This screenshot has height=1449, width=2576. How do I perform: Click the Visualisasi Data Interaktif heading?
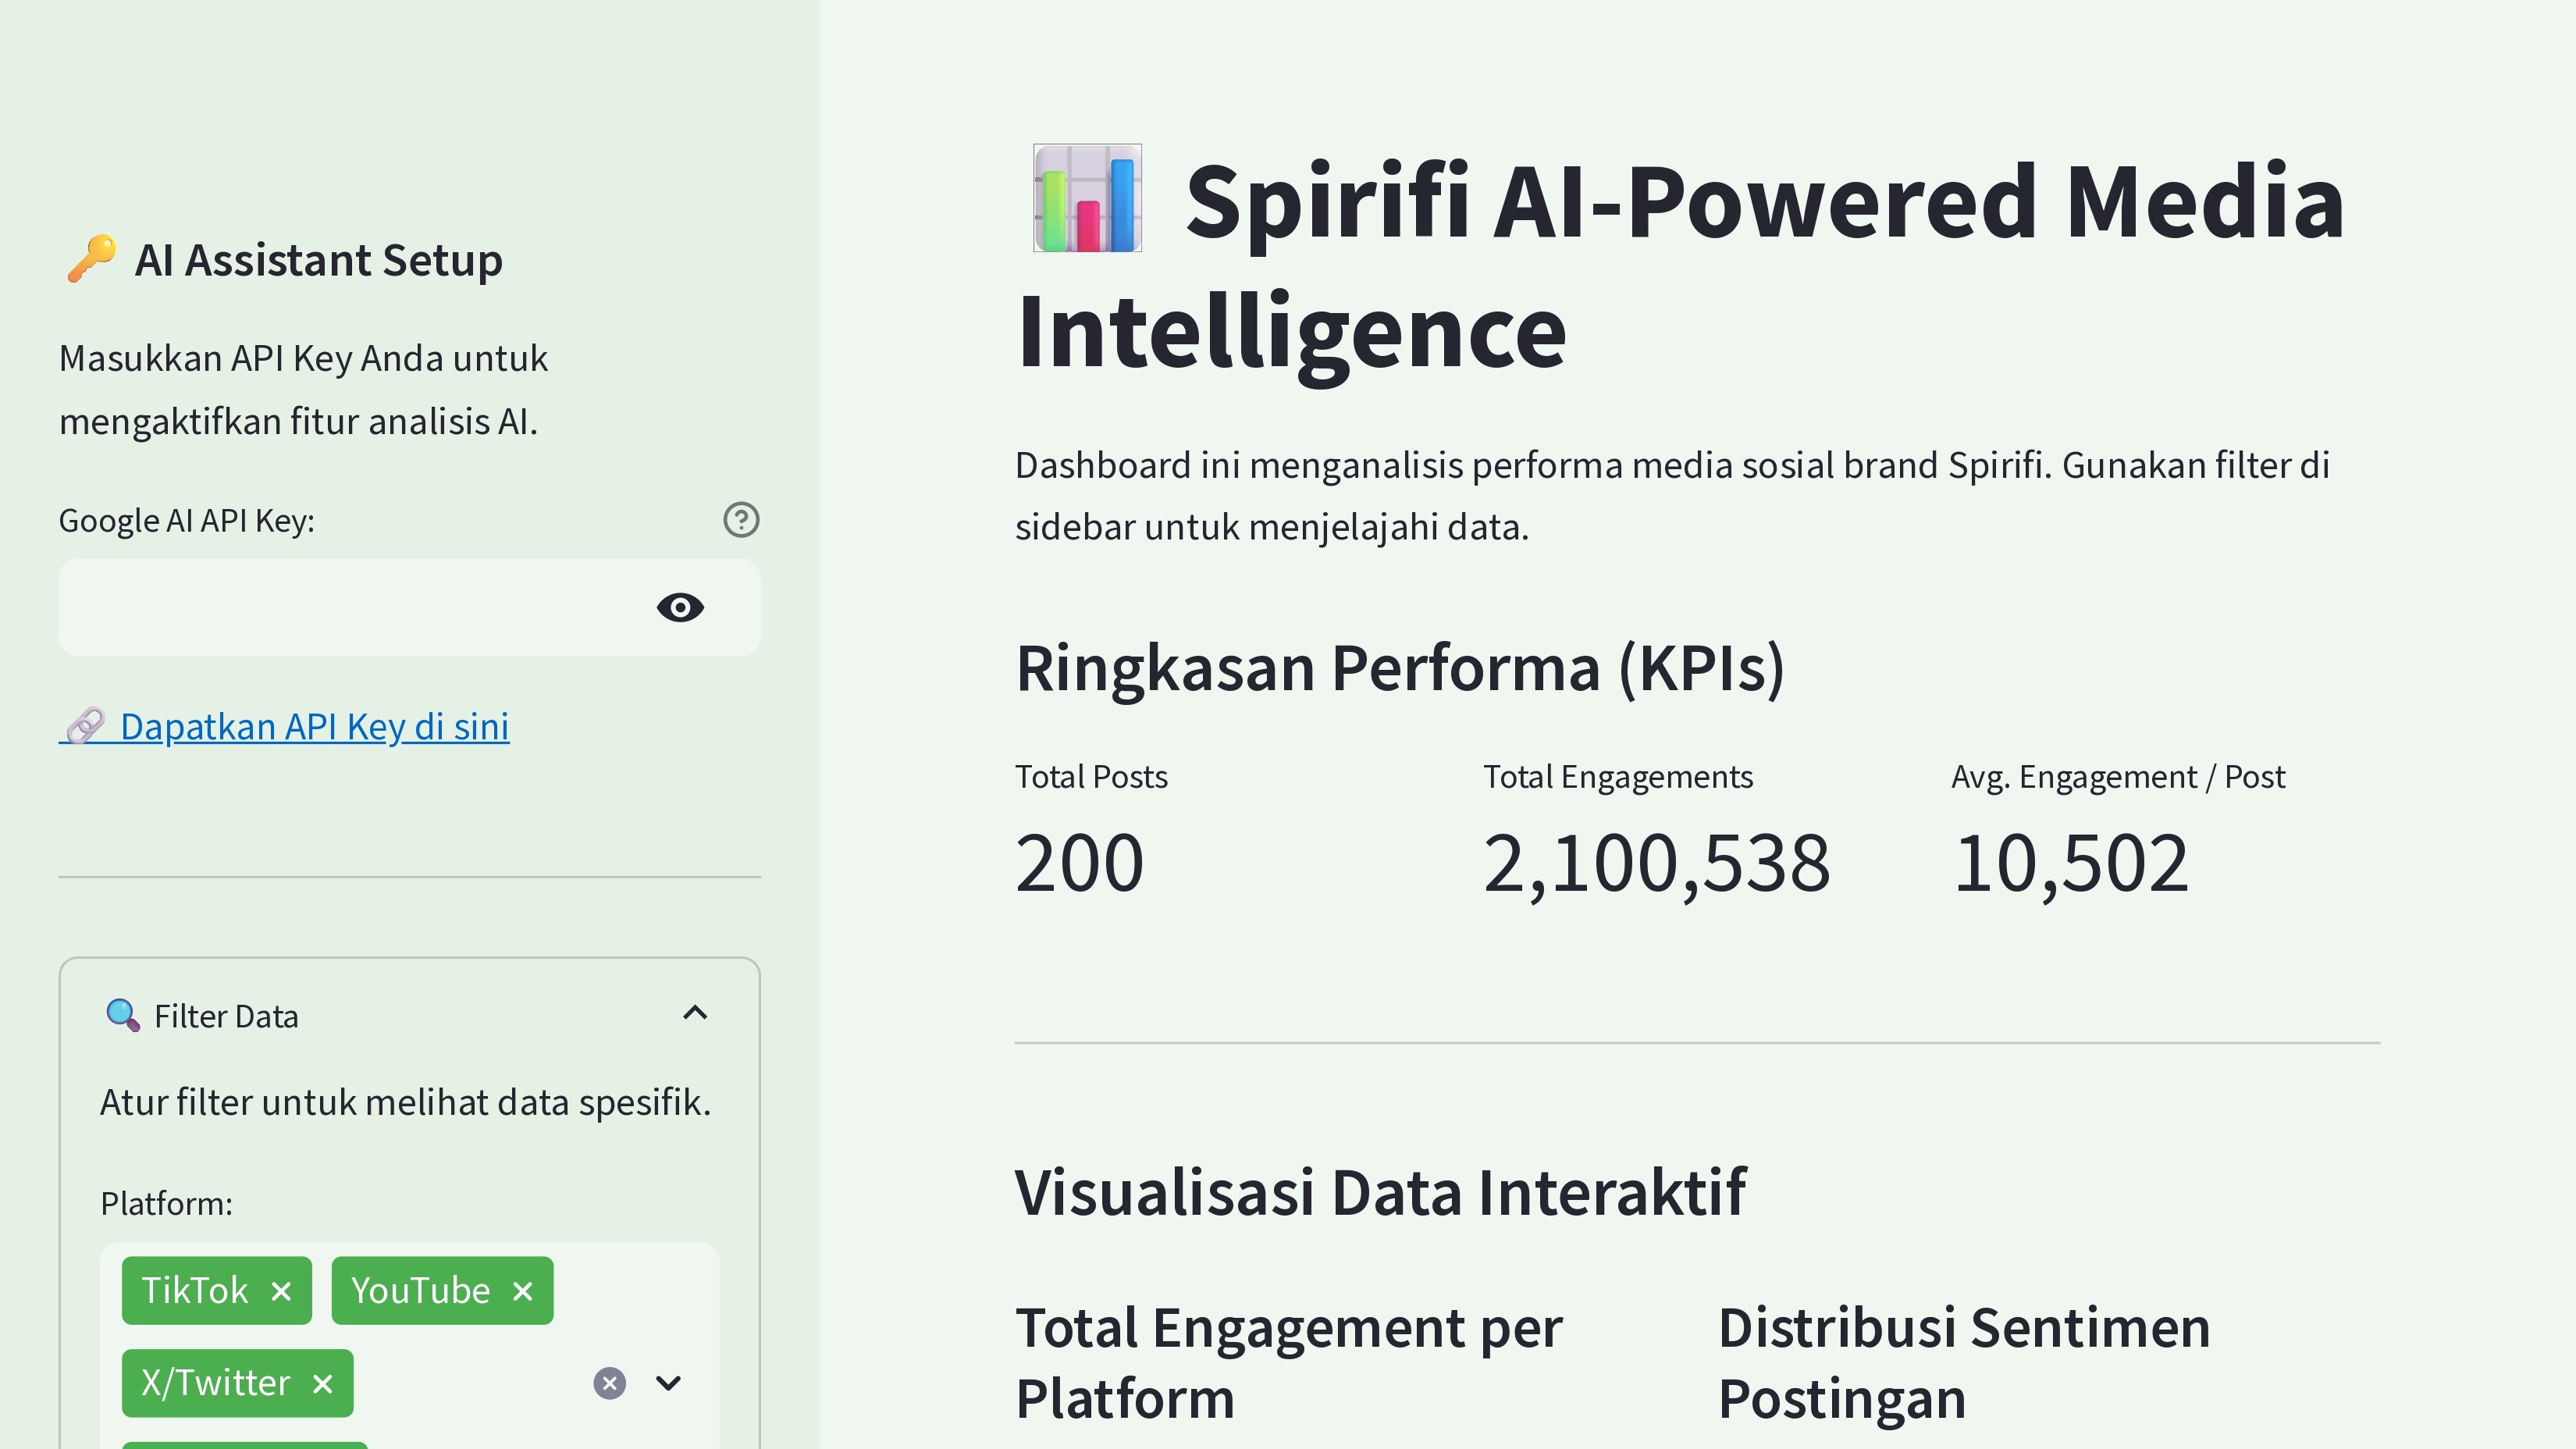coord(1380,1190)
